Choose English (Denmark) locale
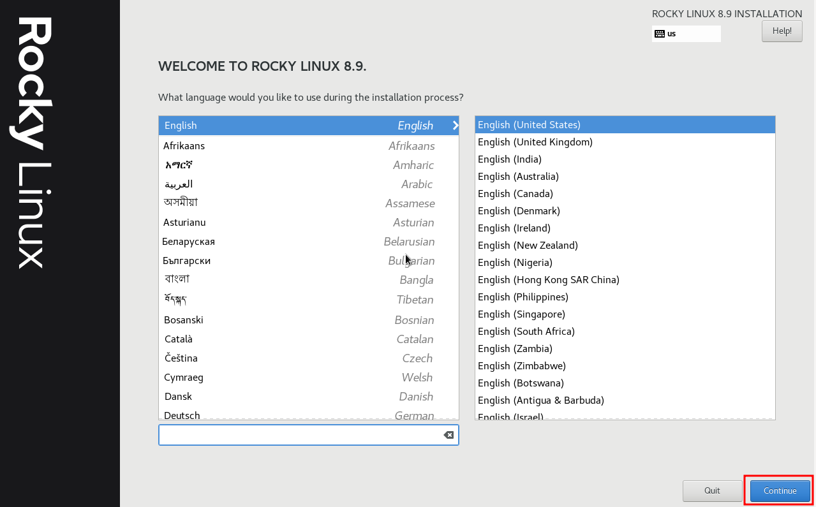 [625, 210]
